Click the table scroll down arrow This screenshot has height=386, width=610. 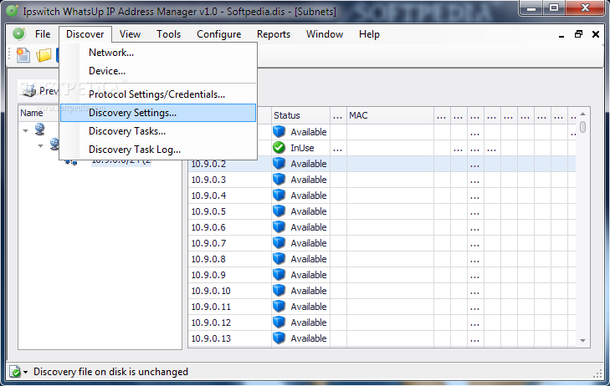tap(582, 341)
